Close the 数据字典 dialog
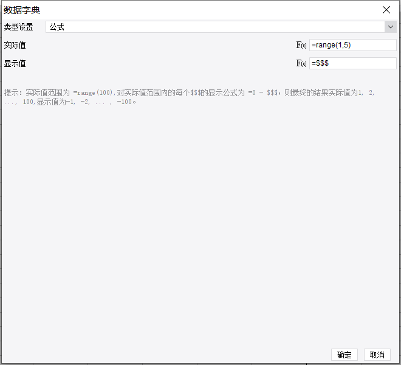This screenshot has width=401, height=365. (x=386, y=10)
